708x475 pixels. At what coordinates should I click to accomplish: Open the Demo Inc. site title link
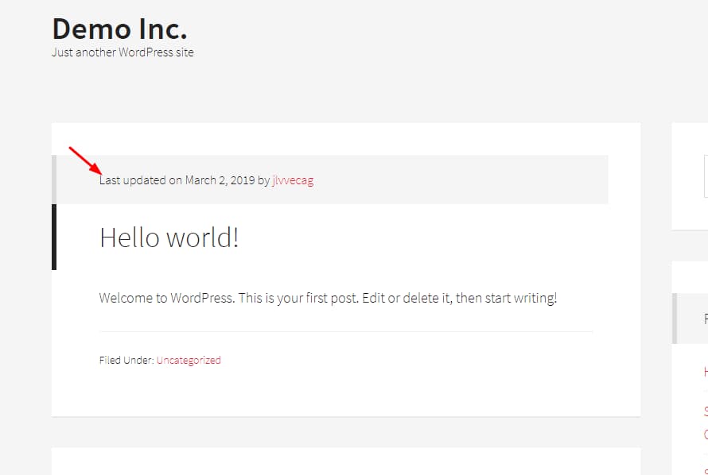(x=119, y=29)
